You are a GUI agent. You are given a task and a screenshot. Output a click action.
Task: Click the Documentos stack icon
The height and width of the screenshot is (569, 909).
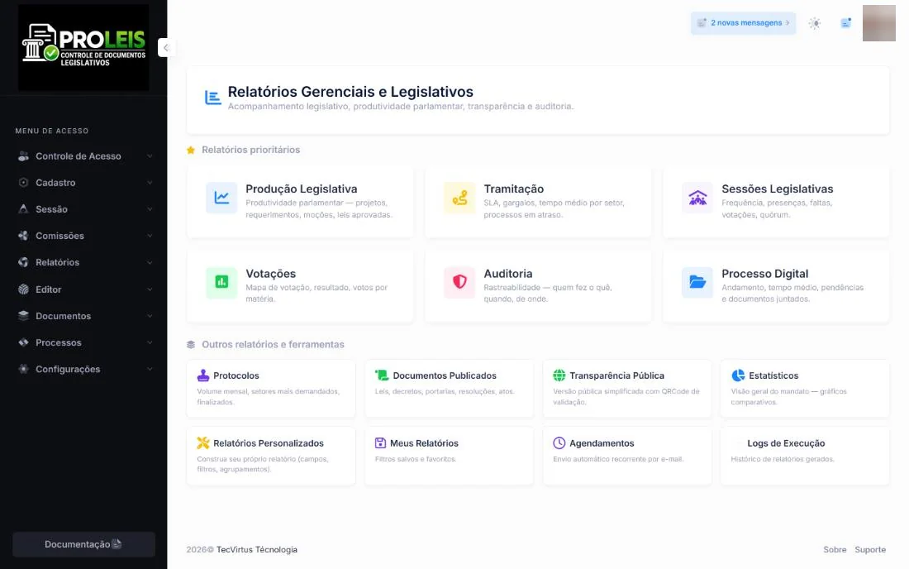[x=23, y=316]
